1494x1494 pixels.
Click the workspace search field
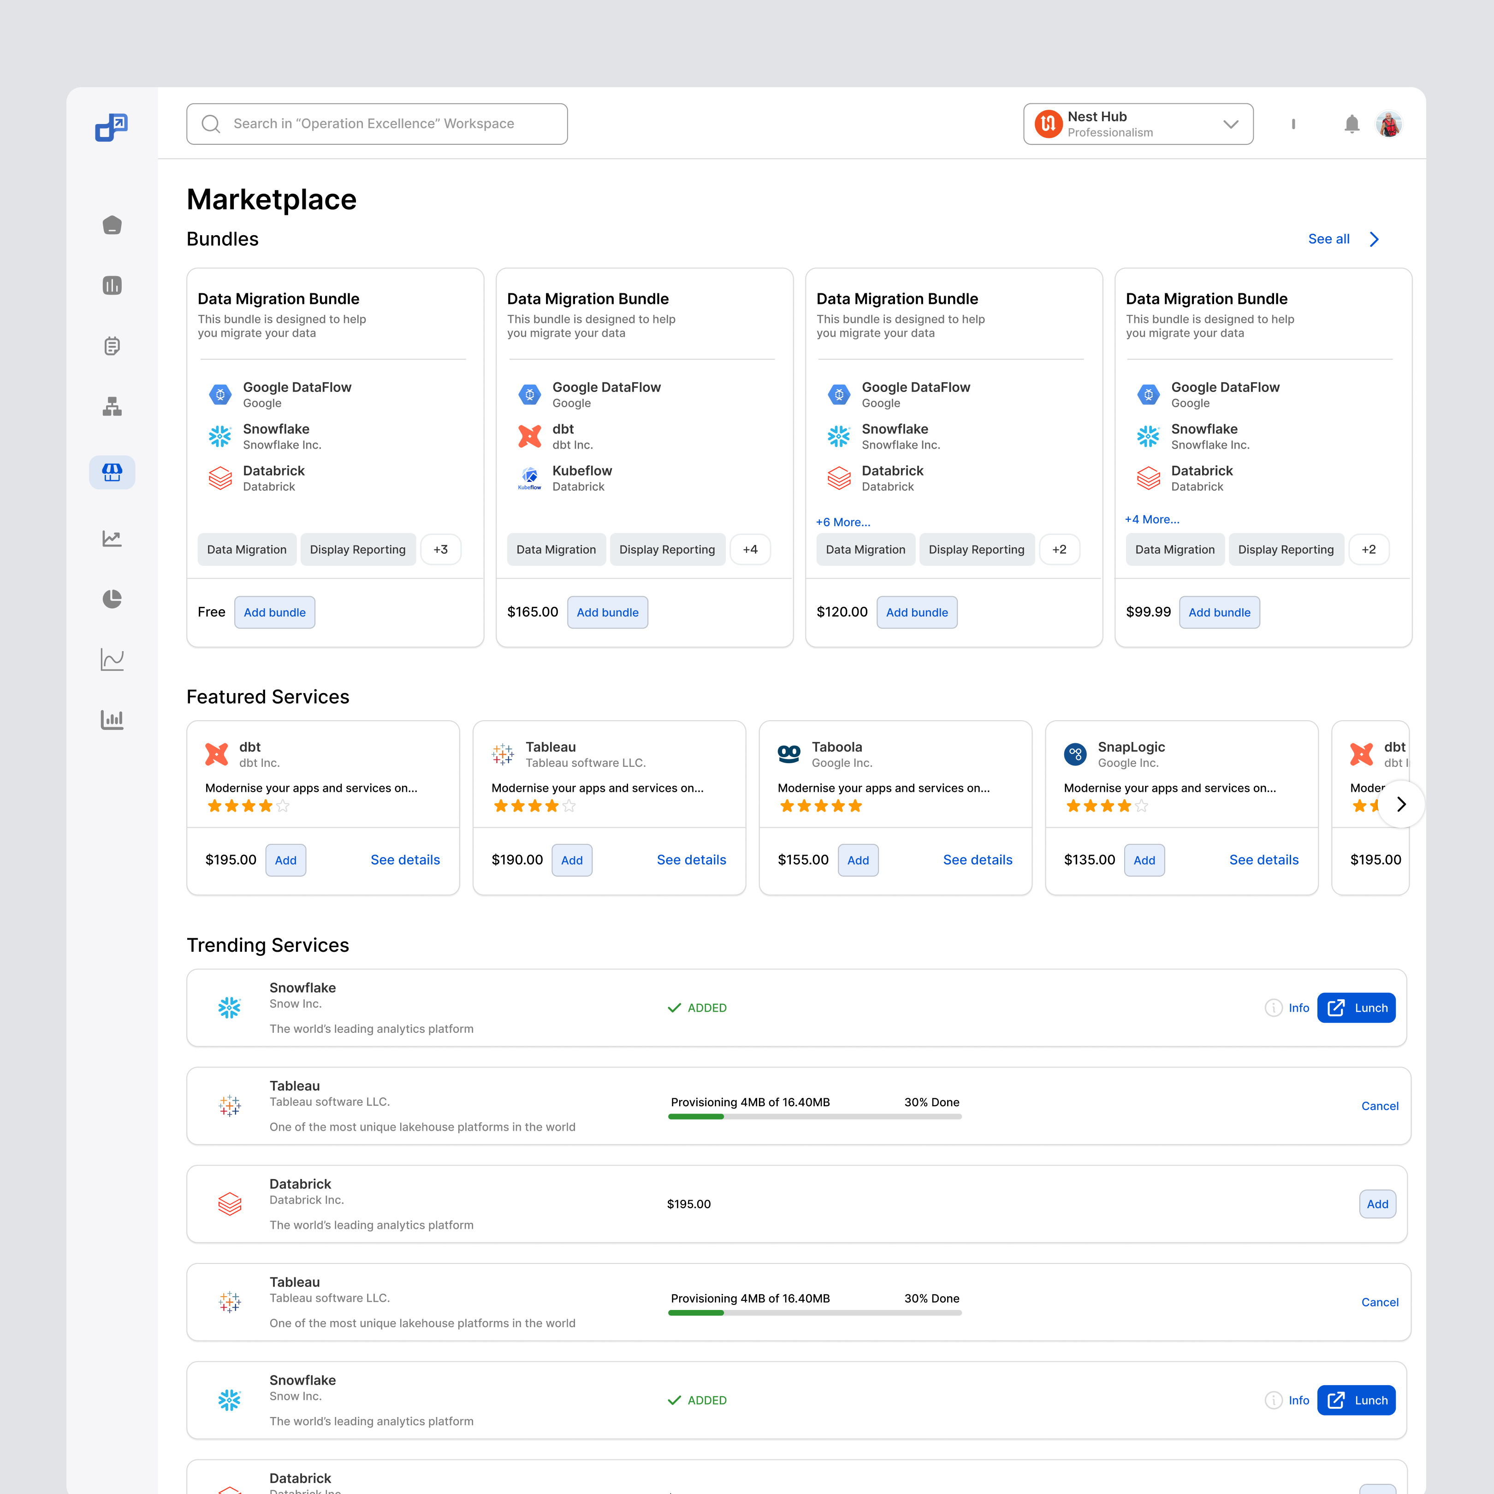coord(377,124)
